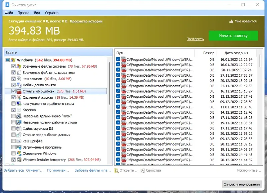Click the Временные файлы системы icon
This screenshot has height=193, width=267.
(x=19, y=66)
